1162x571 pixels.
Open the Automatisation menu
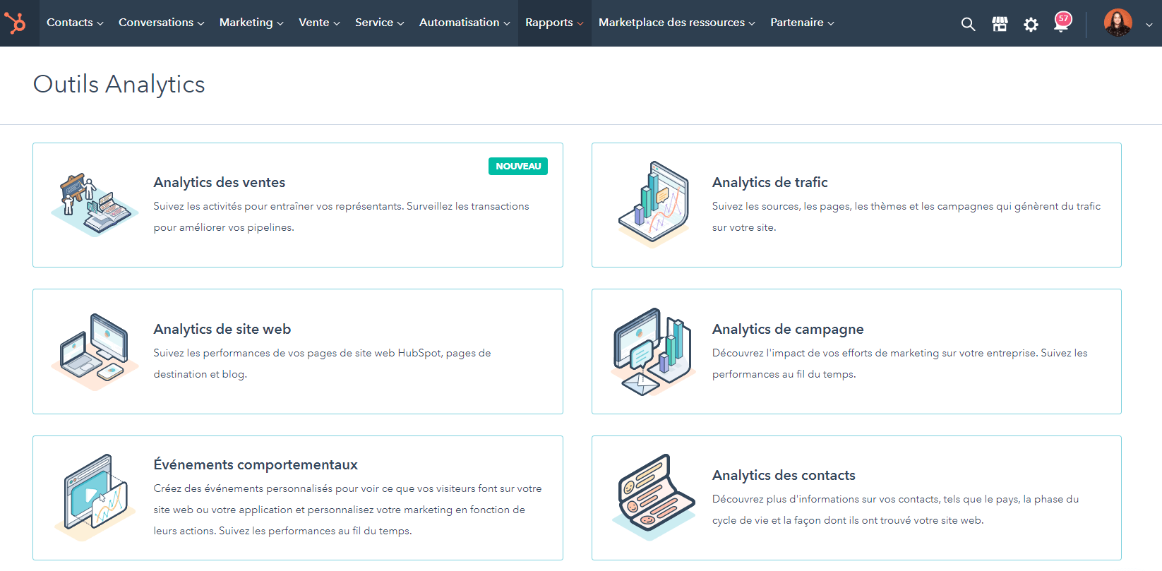coord(464,23)
